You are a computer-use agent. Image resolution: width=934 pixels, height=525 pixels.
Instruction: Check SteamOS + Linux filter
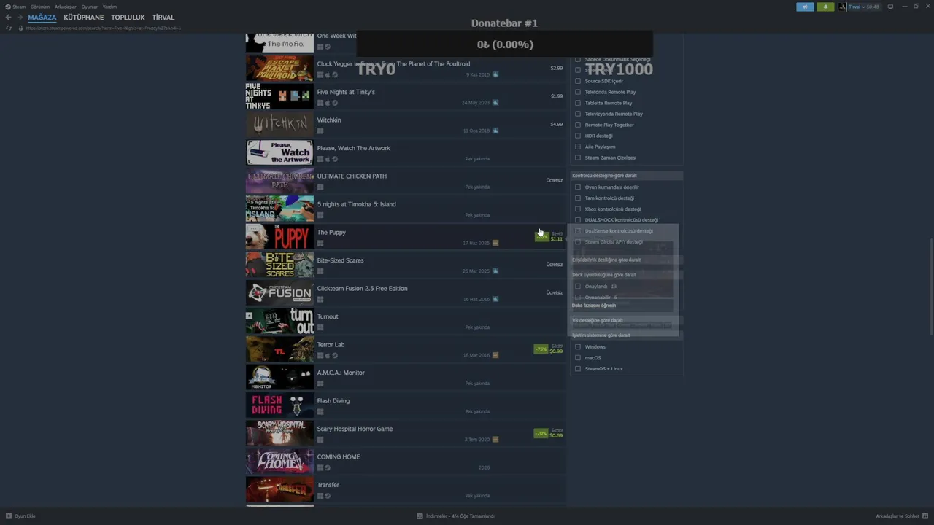tap(578, 369)
